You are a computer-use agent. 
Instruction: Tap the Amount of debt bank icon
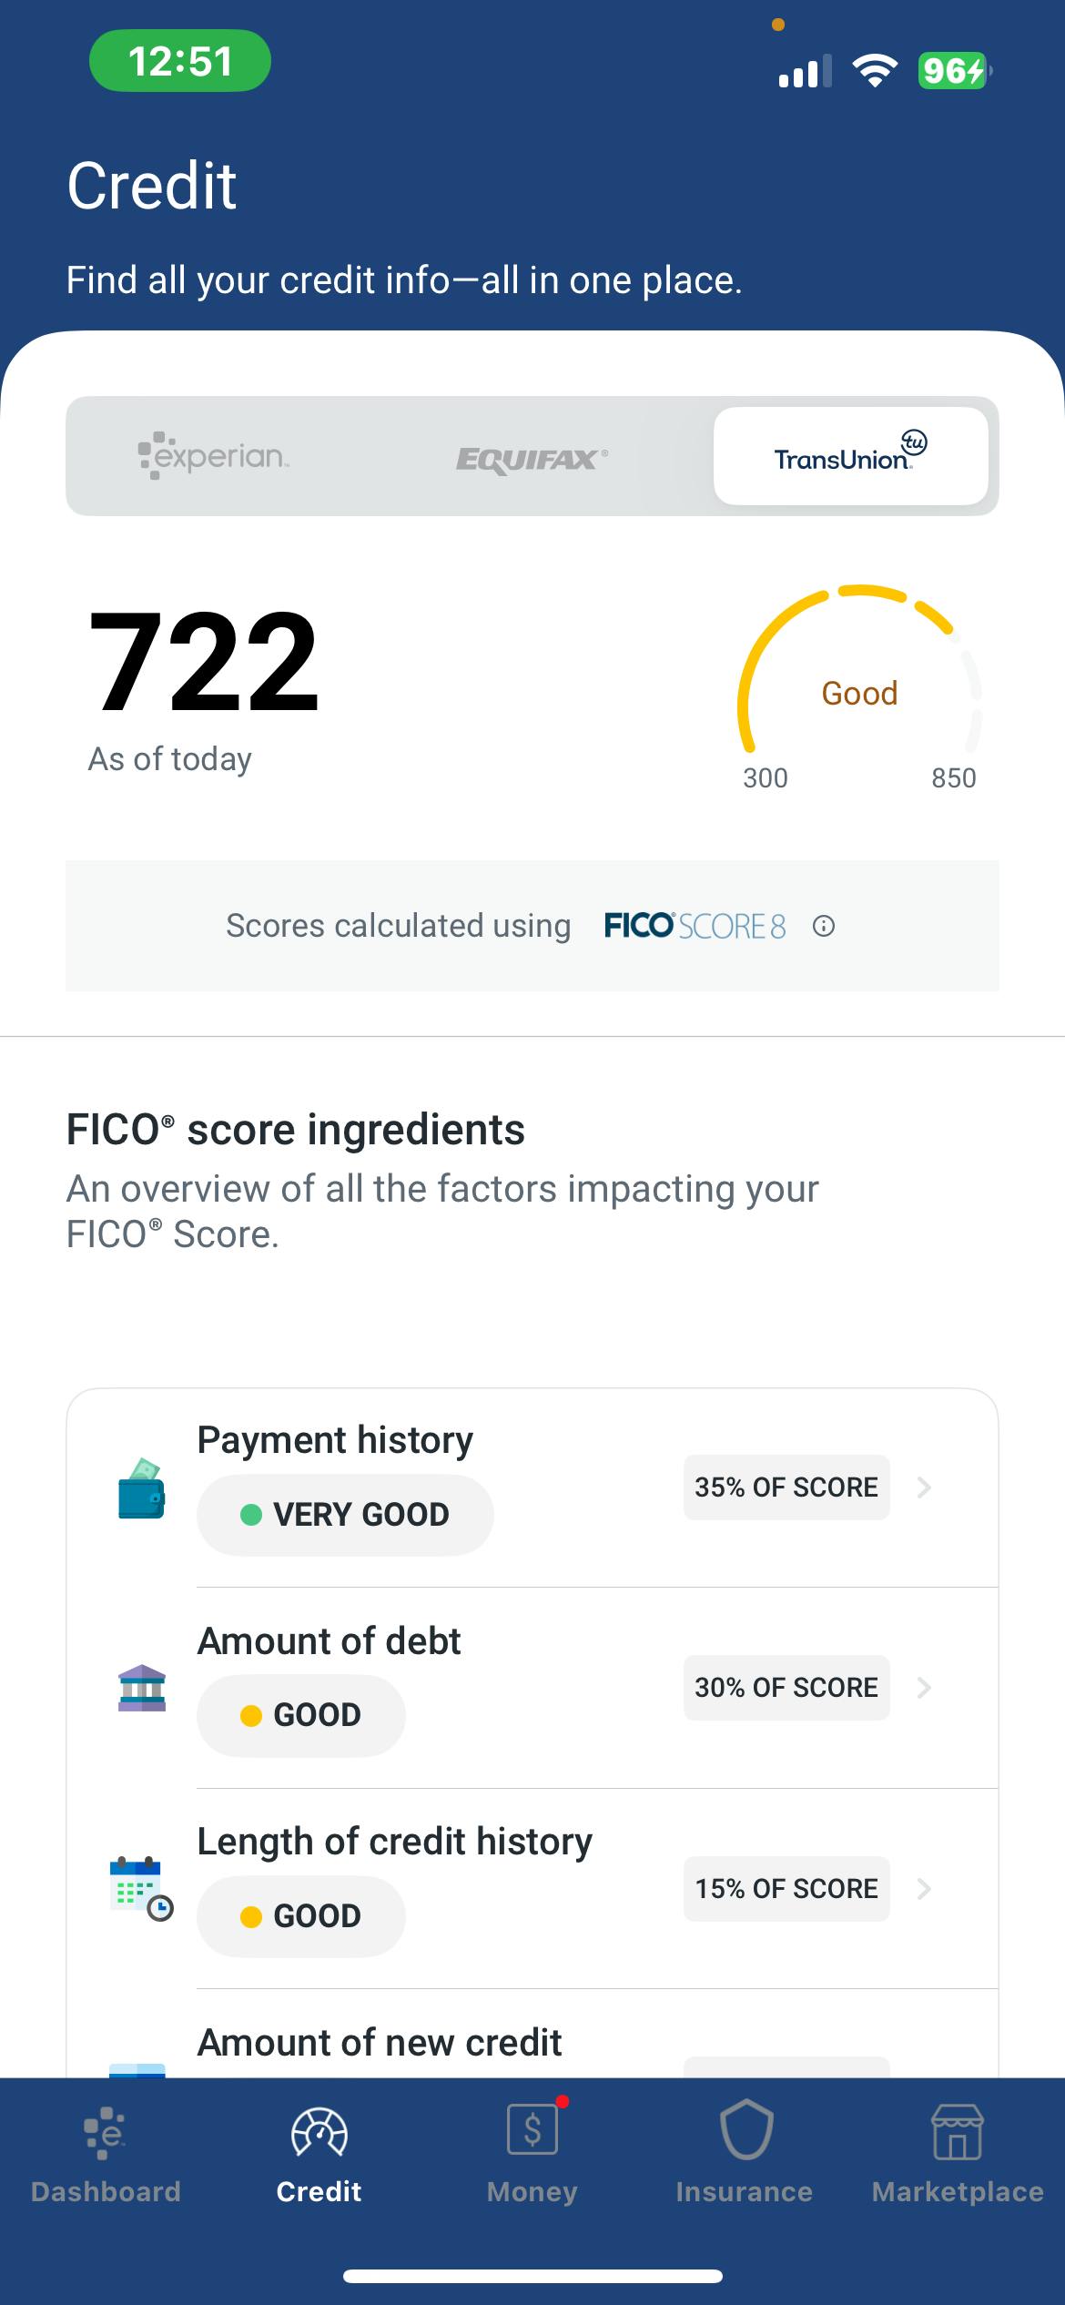pos(142,1689)
